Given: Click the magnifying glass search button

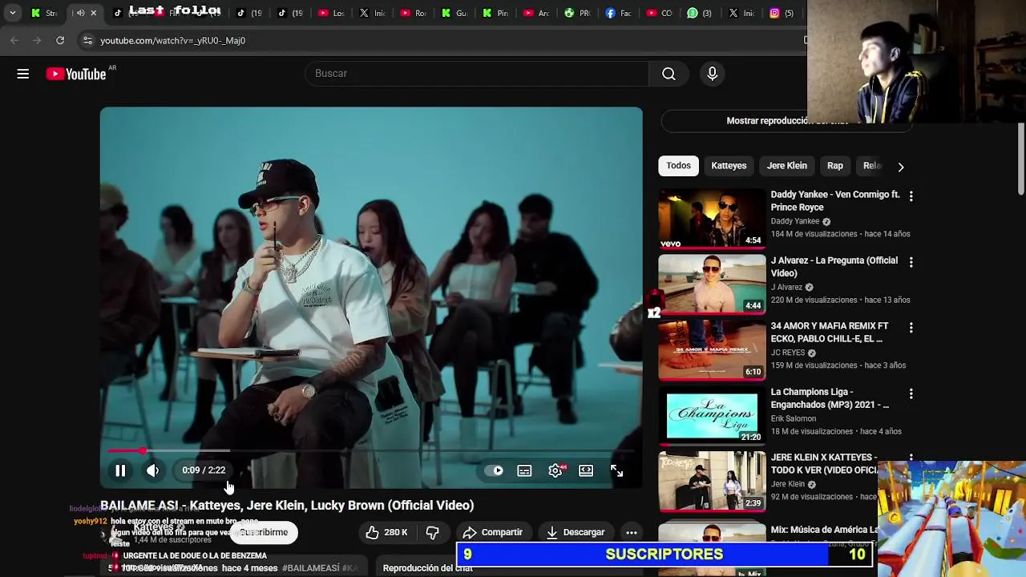Looking at the screenshot, I should coord(669,74).
